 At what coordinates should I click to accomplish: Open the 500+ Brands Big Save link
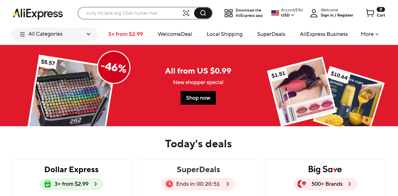(325, 184)
